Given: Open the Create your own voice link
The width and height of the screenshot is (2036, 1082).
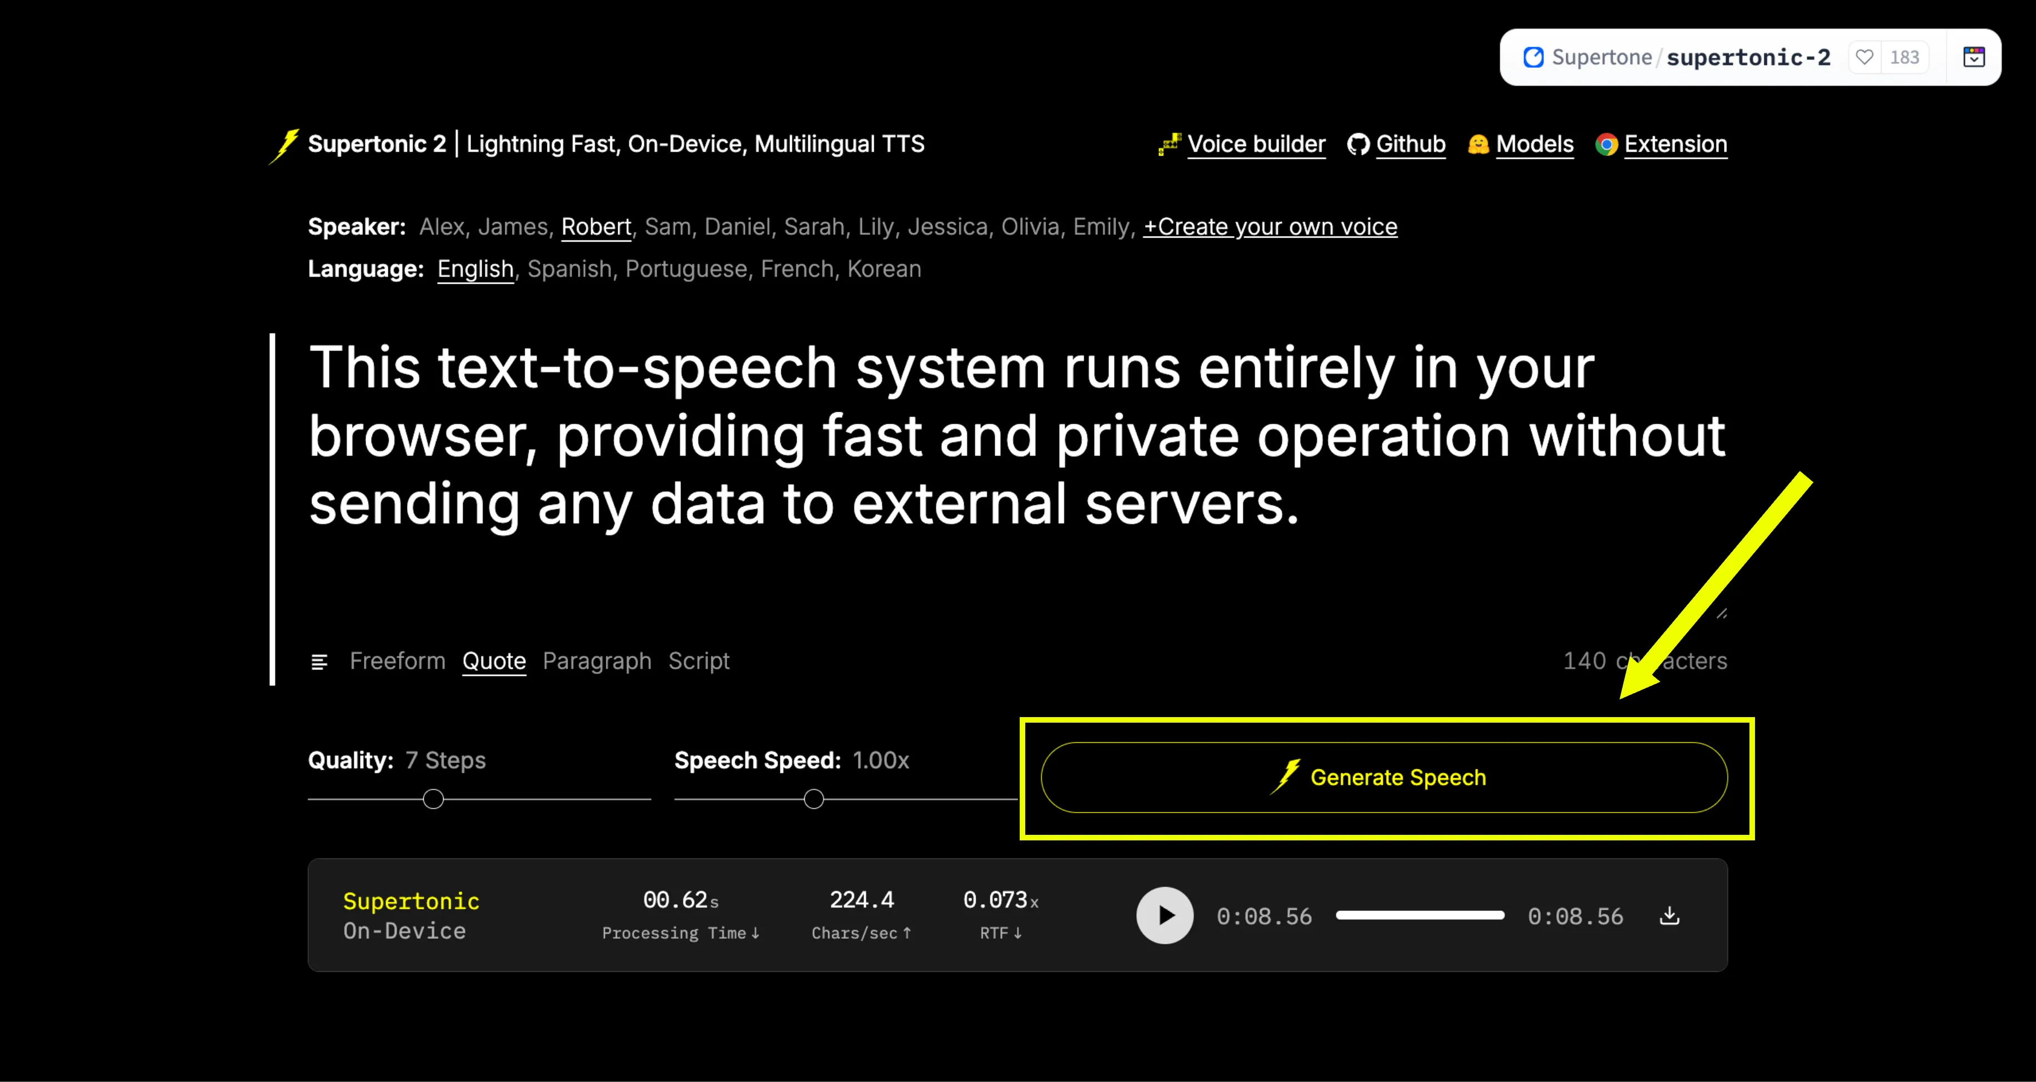Looking at the screenshot, I should click(1270, 227).
